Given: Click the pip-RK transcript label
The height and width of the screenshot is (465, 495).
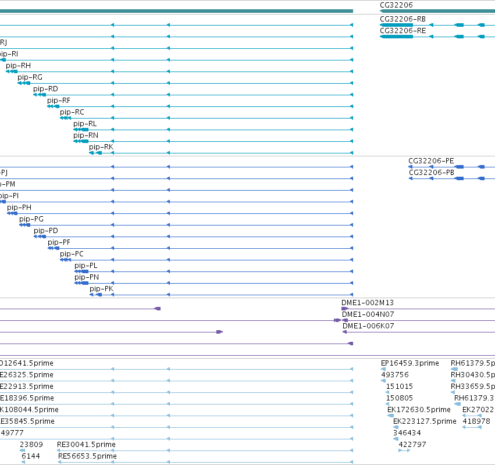Looking at the screenshot, I should pos(101,147).
